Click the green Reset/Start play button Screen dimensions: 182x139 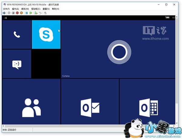31,13
